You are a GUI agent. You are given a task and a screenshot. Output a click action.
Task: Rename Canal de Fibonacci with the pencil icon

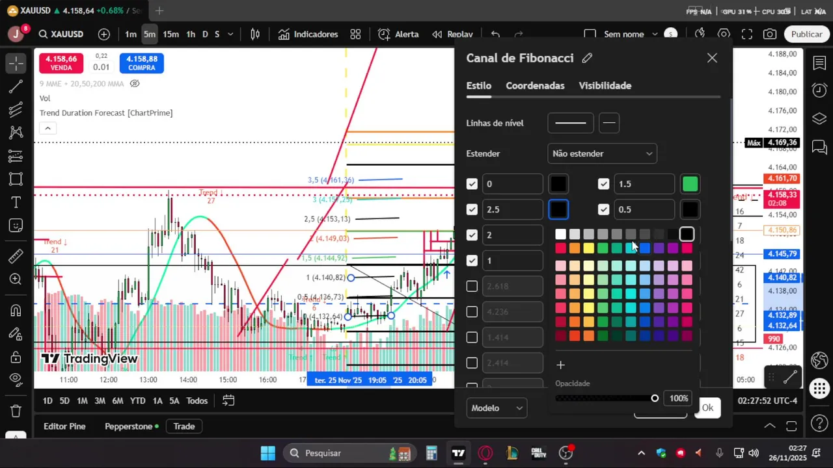[587, 58]
